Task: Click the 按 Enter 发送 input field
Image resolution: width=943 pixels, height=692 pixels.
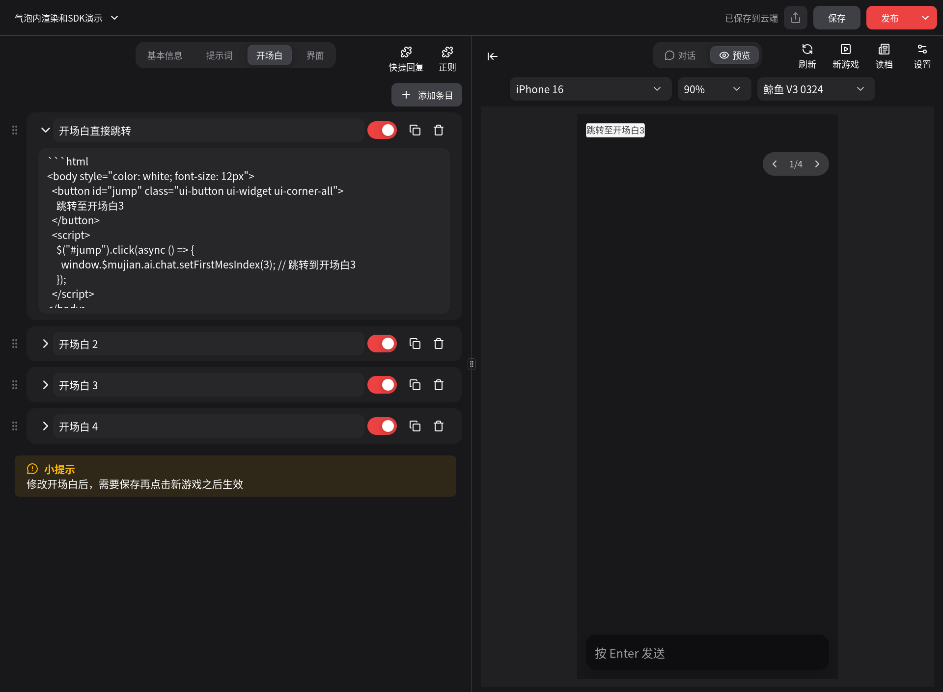Action: 707,653
